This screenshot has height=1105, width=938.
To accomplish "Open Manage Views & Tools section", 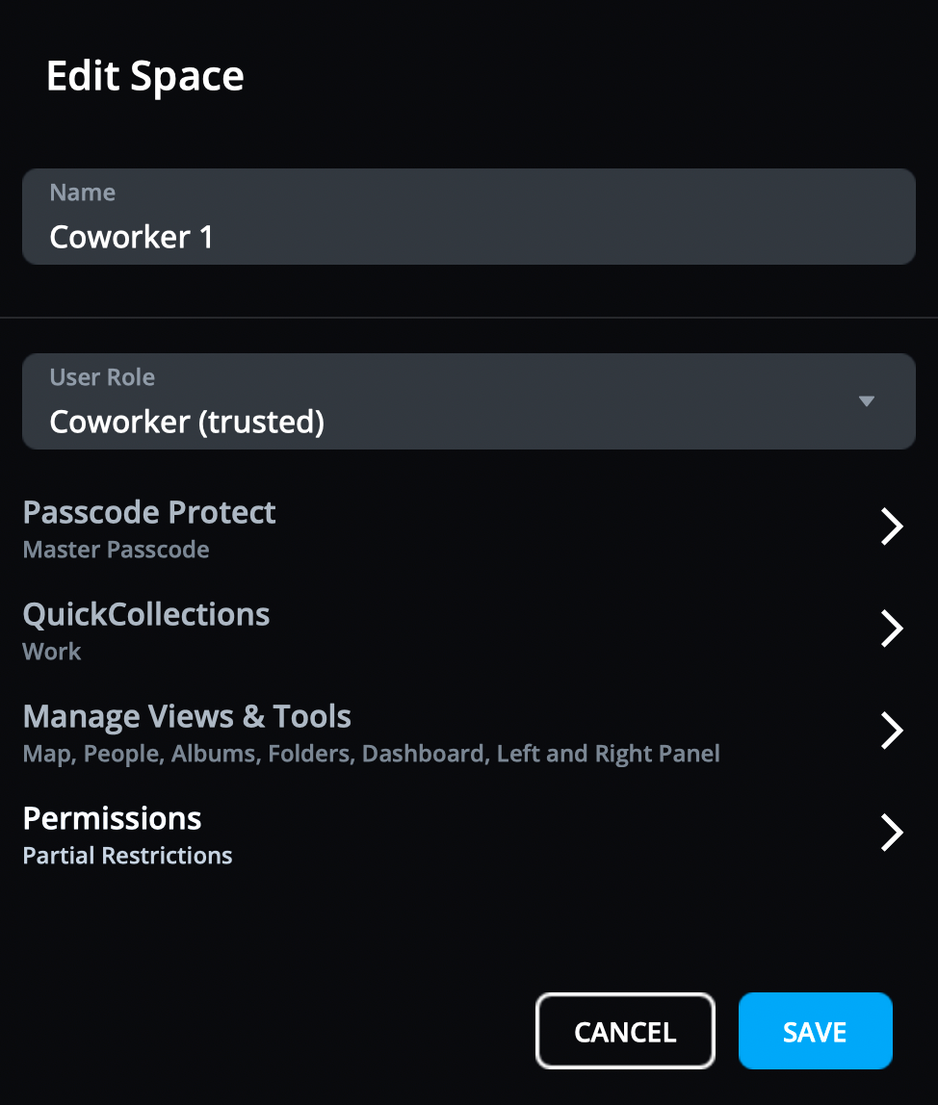I will (187, 717).
